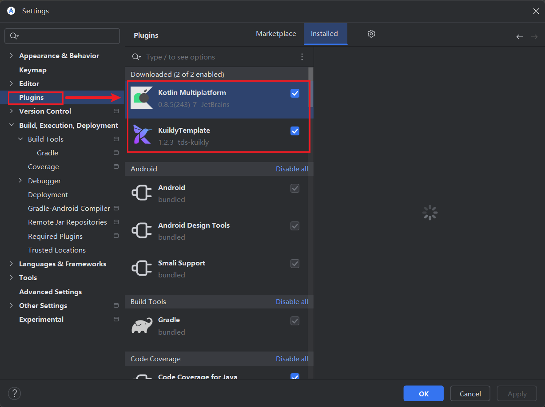The width and height of the screenshot is (545, 407).
Task: Open Advanced Settings page
Action: (x=51, y=292)
